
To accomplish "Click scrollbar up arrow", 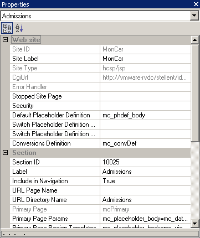I will point(195,40).
